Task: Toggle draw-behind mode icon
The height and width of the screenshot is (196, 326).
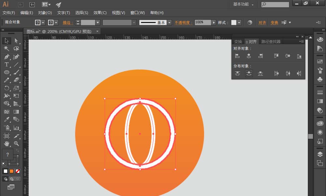Action: click(x=12, y=179)
